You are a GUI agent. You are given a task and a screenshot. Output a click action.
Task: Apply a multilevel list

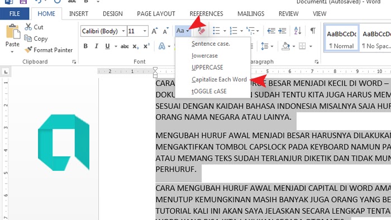pyautogui.click(x=250, y=31)
